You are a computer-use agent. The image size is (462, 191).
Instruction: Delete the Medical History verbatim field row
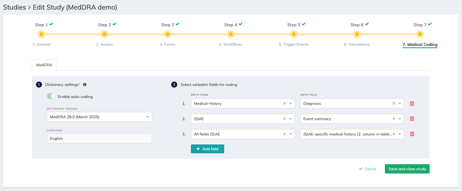[x=412, y=103]
